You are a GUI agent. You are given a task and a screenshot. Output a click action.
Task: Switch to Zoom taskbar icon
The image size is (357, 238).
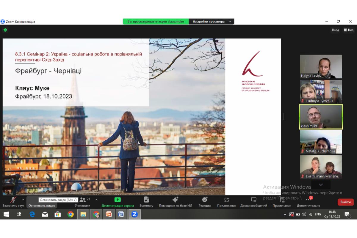(134, 214)
